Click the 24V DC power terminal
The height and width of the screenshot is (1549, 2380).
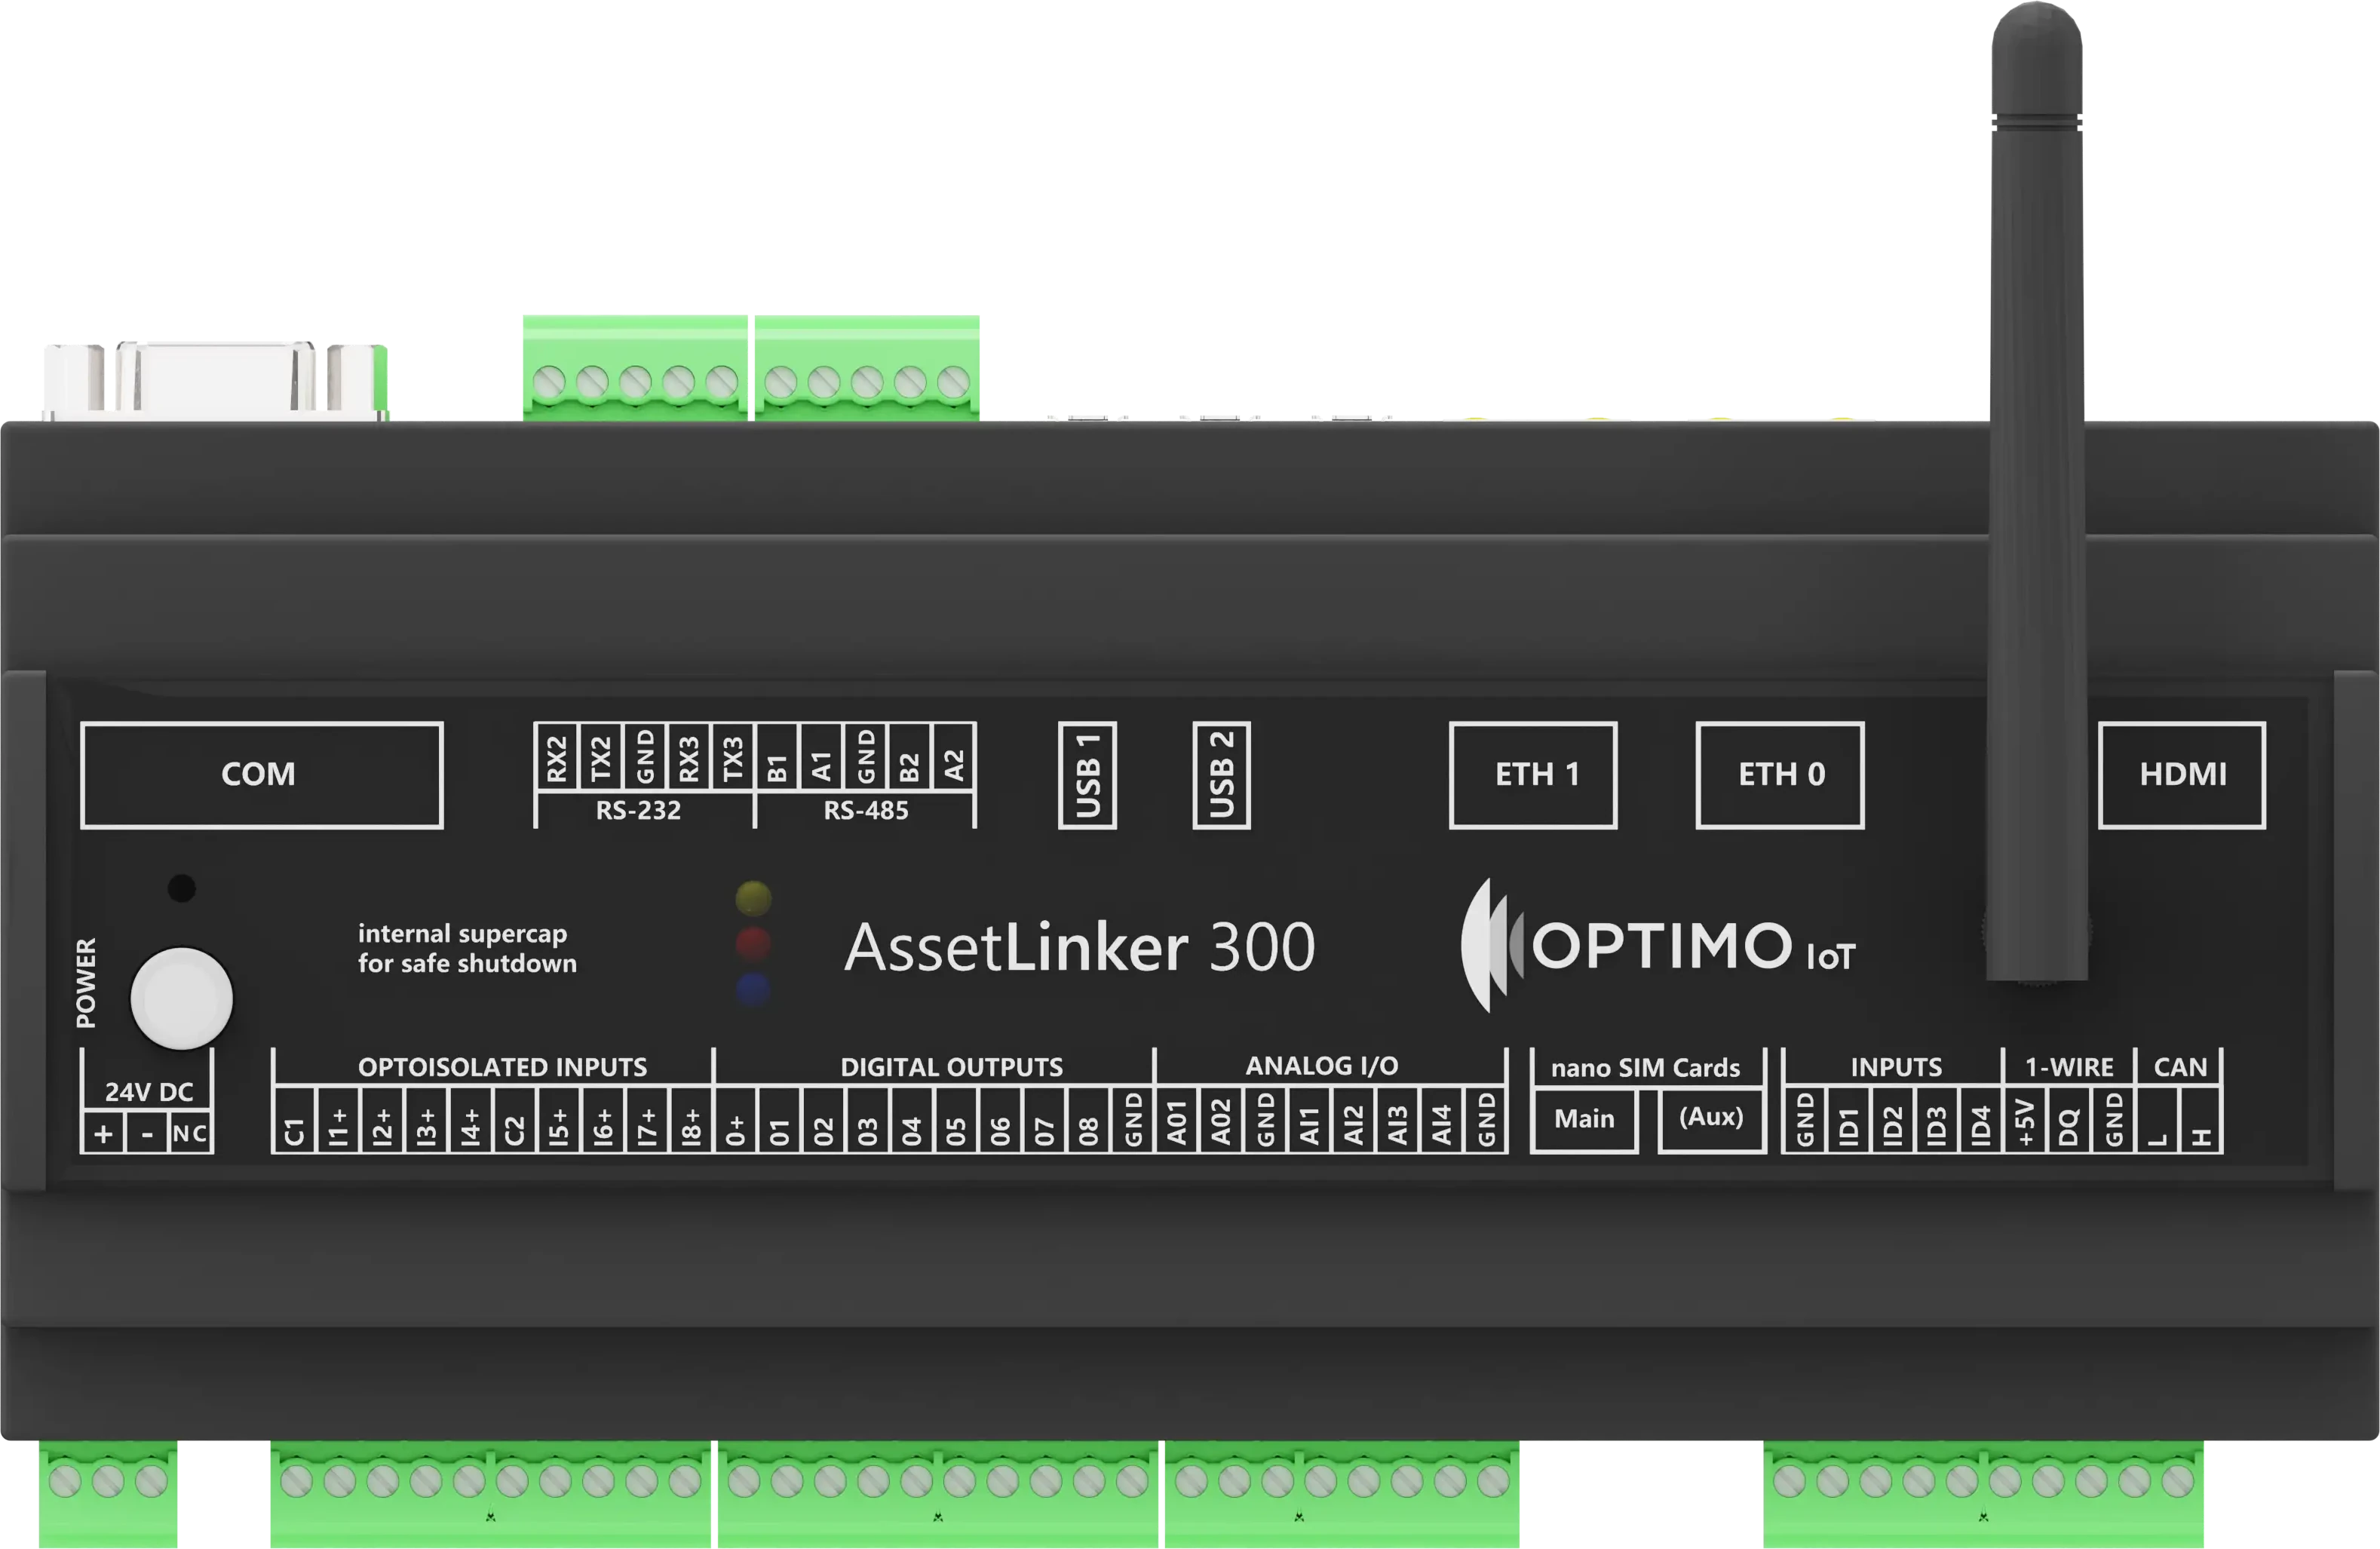click(x=150, y=1093)
